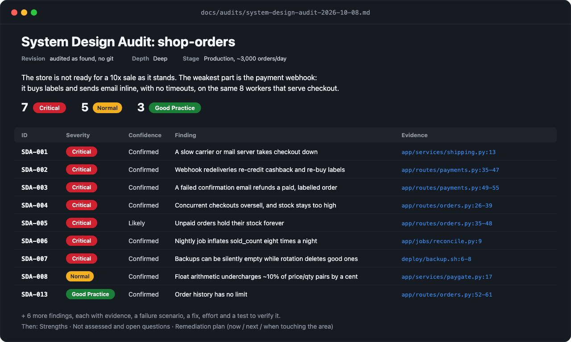The width and height of the screenshot is (571, 342).
Task: Click finding 'Concurrent checkouts oversell, and stock stays too high'
Action: [x=256, y=205]
